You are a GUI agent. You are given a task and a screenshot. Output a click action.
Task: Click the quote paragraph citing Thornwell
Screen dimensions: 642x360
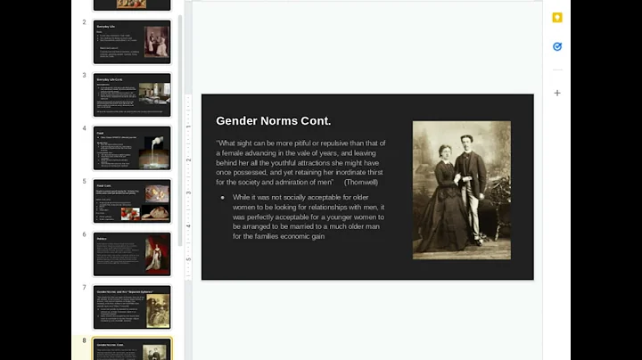pyautogui.click(x=300, y=163)
